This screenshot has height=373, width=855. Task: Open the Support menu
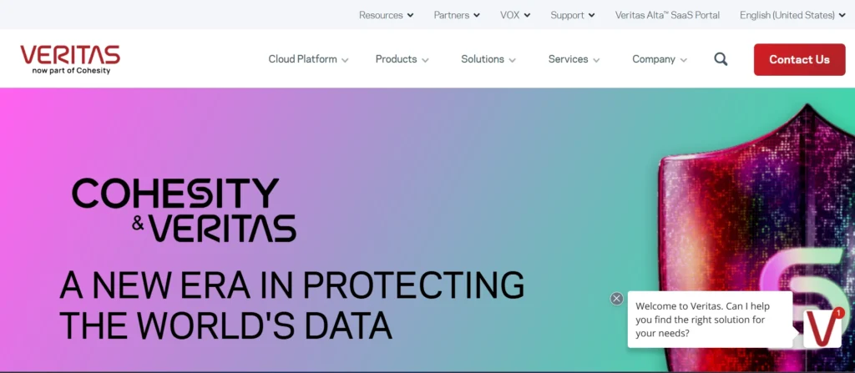pos(573,15)
